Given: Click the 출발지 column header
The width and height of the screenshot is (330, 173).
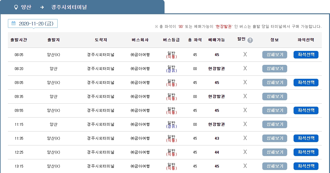Looking at the screenshot, I should click(x=53, y=40).
